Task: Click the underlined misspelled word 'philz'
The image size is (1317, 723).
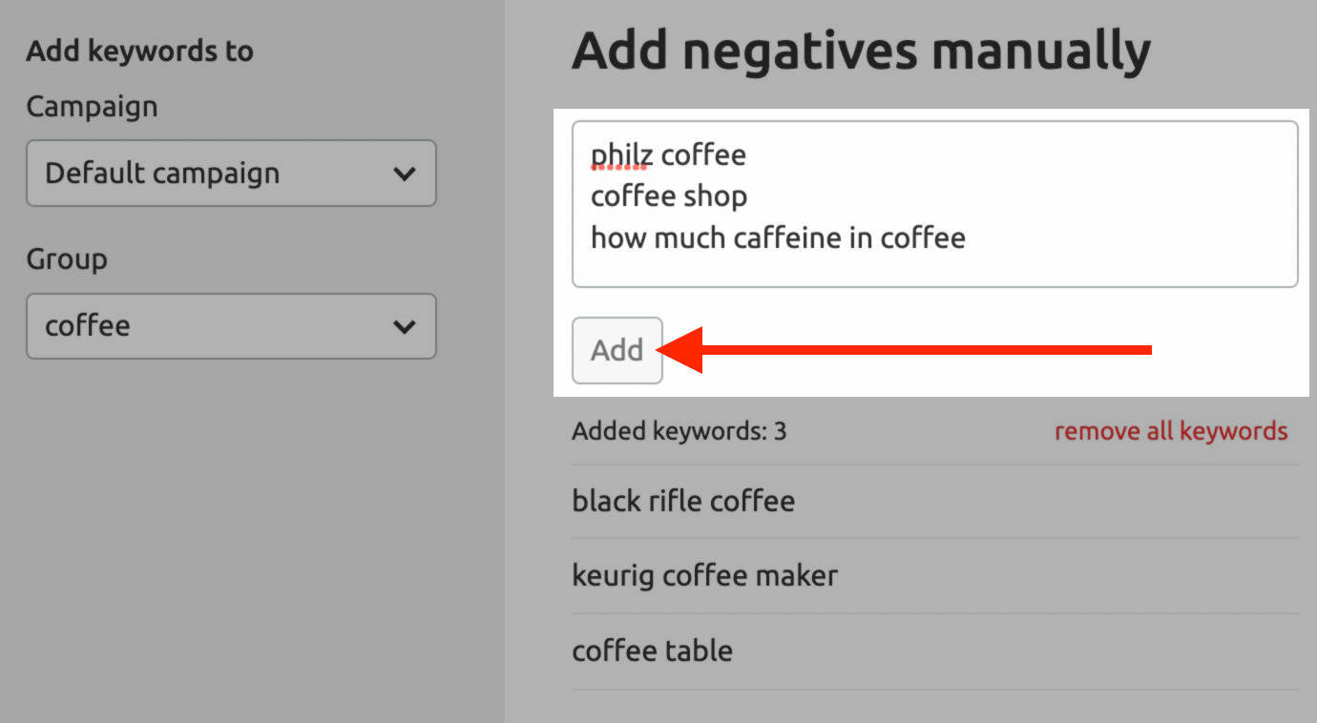Action: (618, 155)
